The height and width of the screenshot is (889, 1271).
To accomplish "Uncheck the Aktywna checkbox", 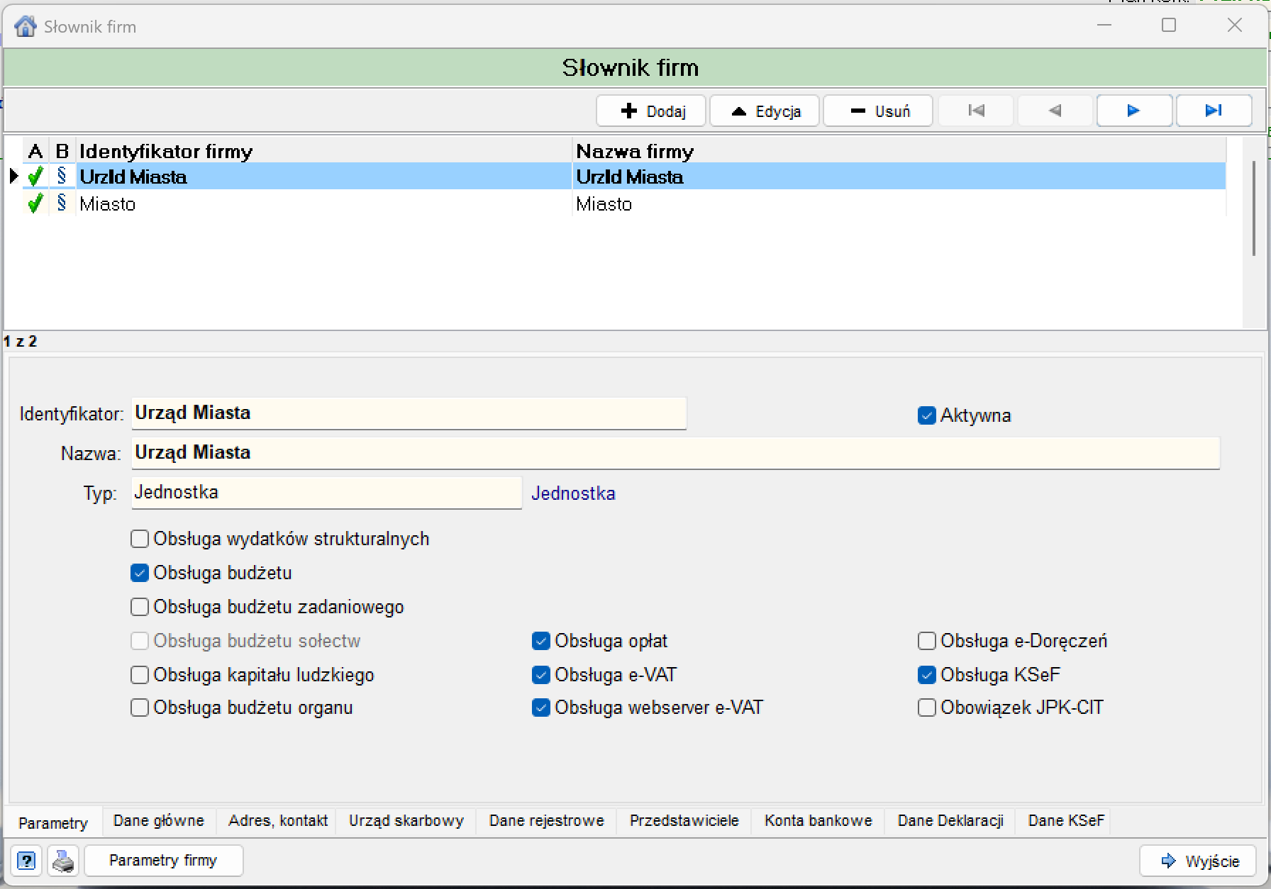I will click(926, 415).
